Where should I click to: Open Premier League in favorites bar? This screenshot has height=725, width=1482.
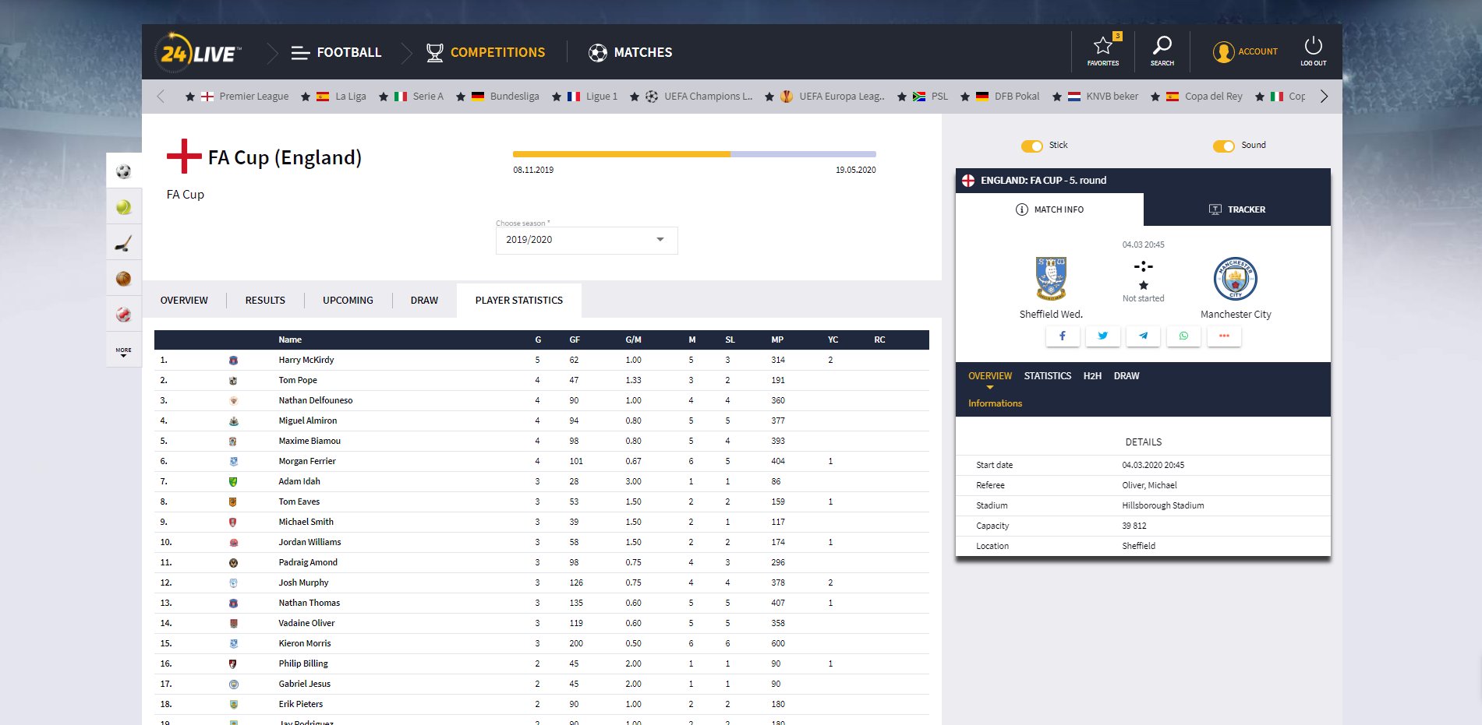253,97
